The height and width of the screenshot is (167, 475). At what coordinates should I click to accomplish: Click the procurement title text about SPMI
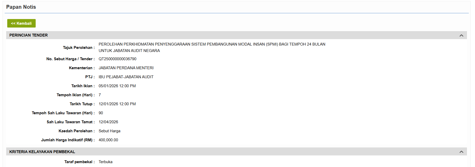pos(212,44)
